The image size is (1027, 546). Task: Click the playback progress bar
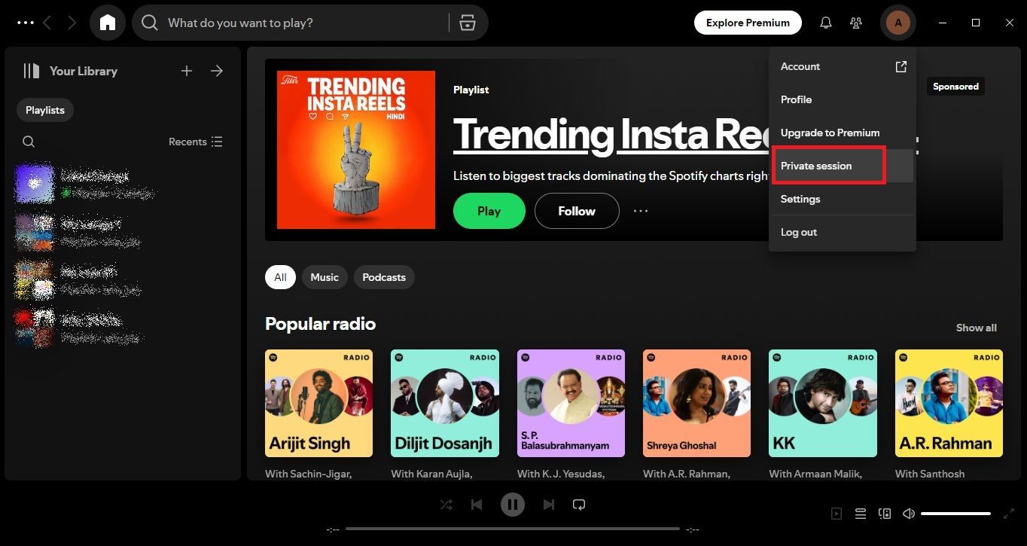[x=513, y=529]
